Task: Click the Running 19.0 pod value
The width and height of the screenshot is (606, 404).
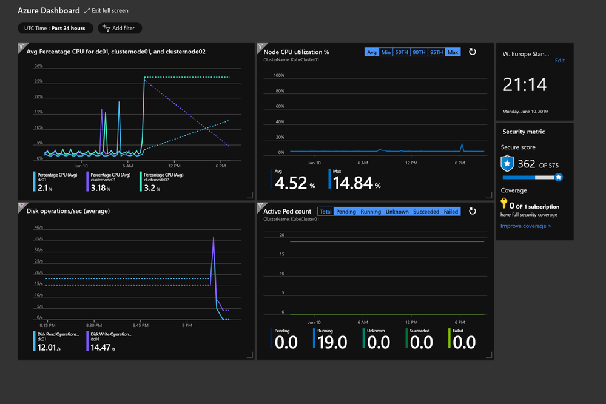Action: pyautogui.click(x=332, y=343)
